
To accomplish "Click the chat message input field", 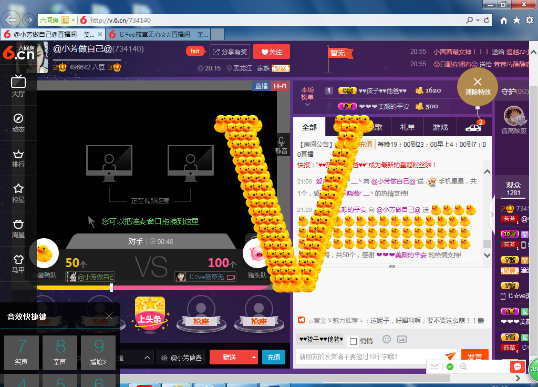I will pyautogui.click(x=370, y=357).
